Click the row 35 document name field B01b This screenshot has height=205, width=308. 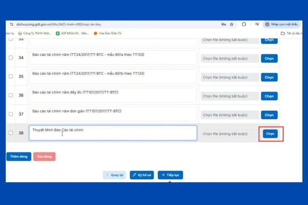[x=113, y=76]
